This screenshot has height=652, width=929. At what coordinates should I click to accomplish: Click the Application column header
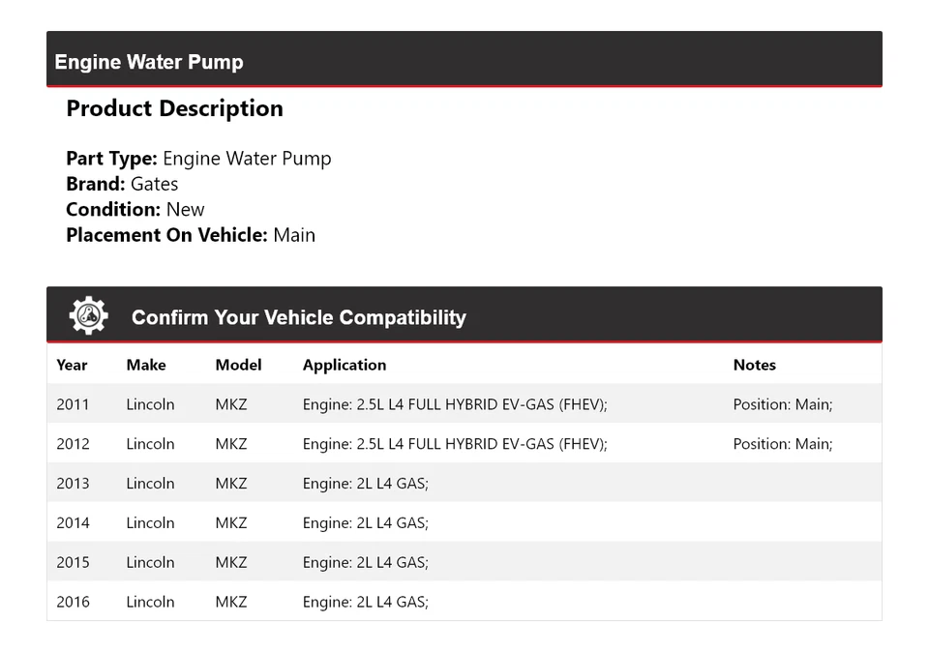tap(345, 365)
